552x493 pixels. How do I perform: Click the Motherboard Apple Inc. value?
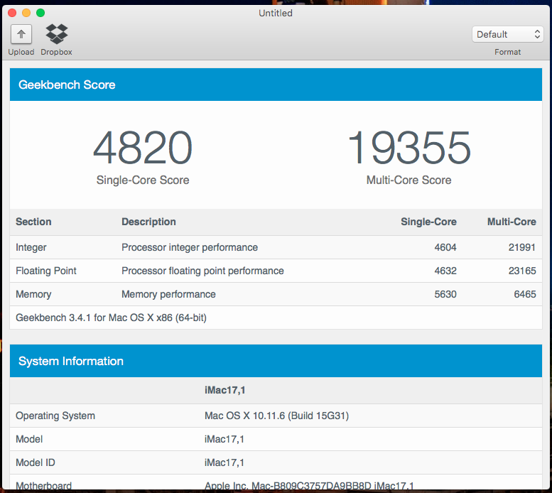[309, 486]
